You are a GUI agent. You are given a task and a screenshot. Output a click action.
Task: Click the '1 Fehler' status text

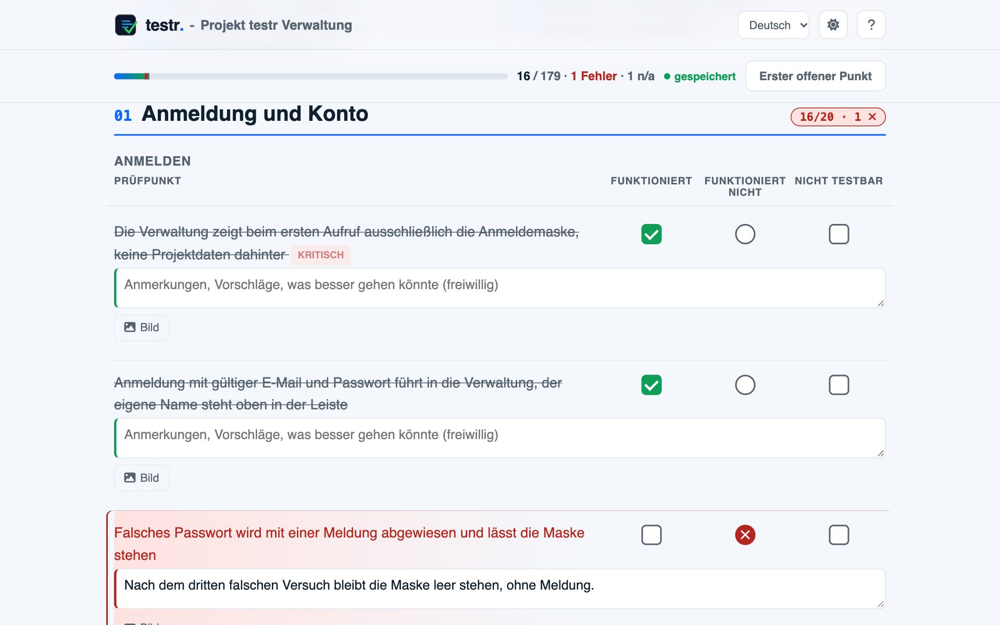tap(594, 77)
